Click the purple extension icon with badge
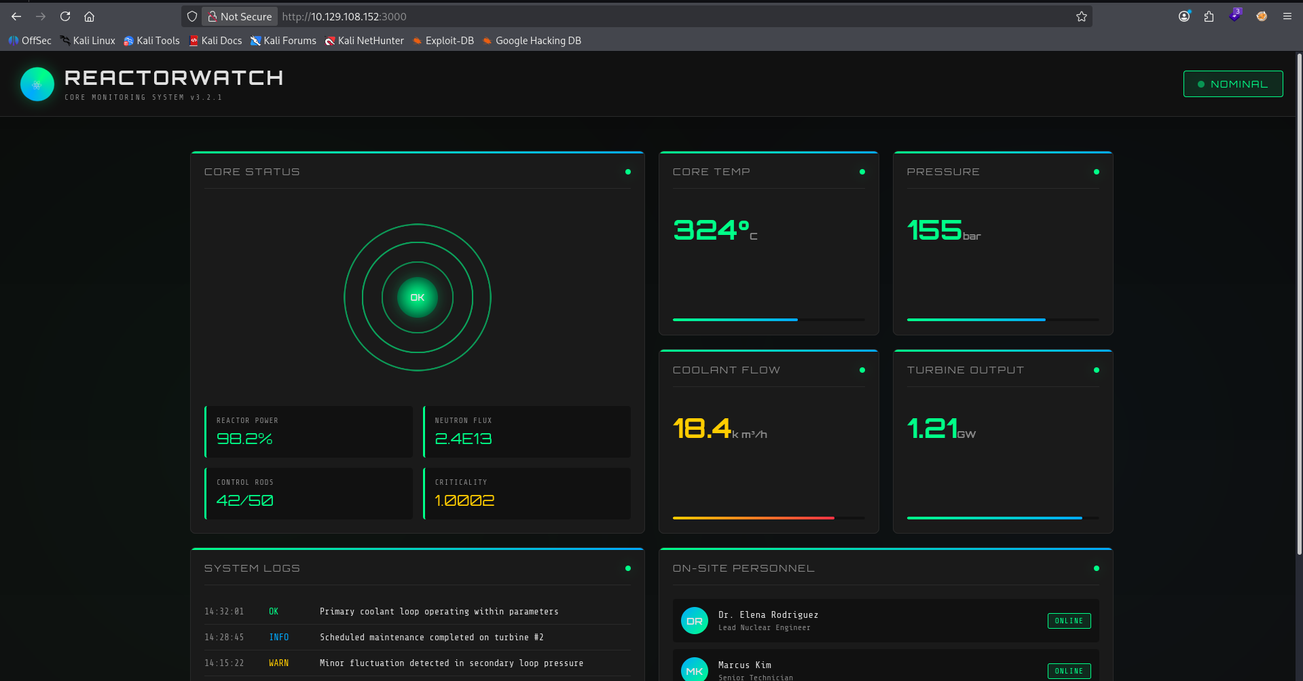This screenshot has width=1303, height=681. point(1235,15)
